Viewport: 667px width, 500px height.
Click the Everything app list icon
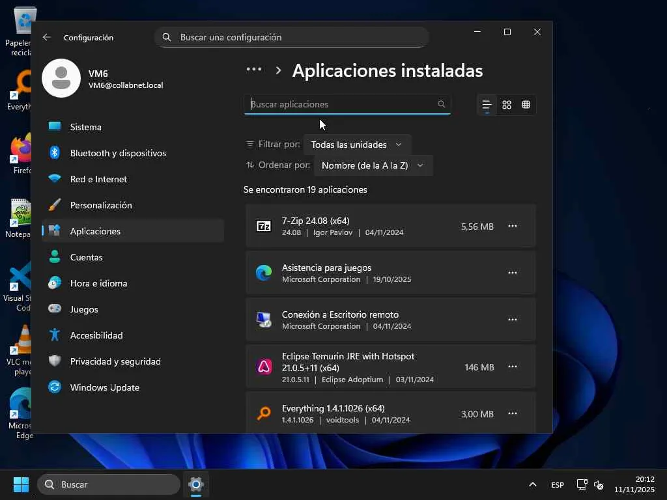click(264, 413)
